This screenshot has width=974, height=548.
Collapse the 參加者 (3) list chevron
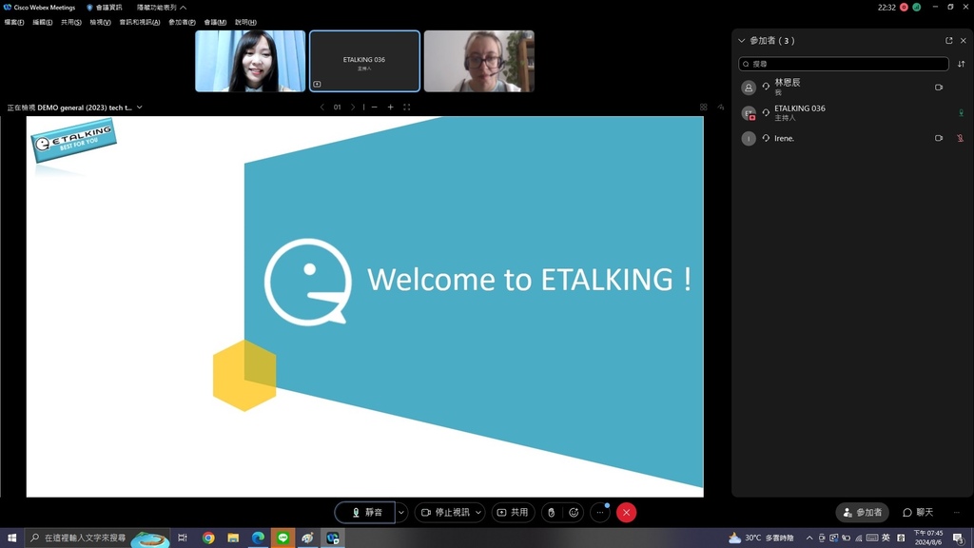click(741, 40)
